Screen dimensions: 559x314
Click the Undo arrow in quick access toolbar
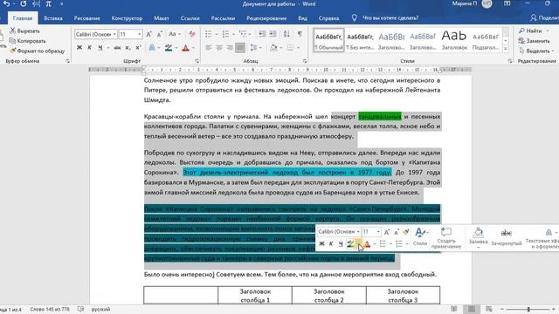(x=6, y=3)
